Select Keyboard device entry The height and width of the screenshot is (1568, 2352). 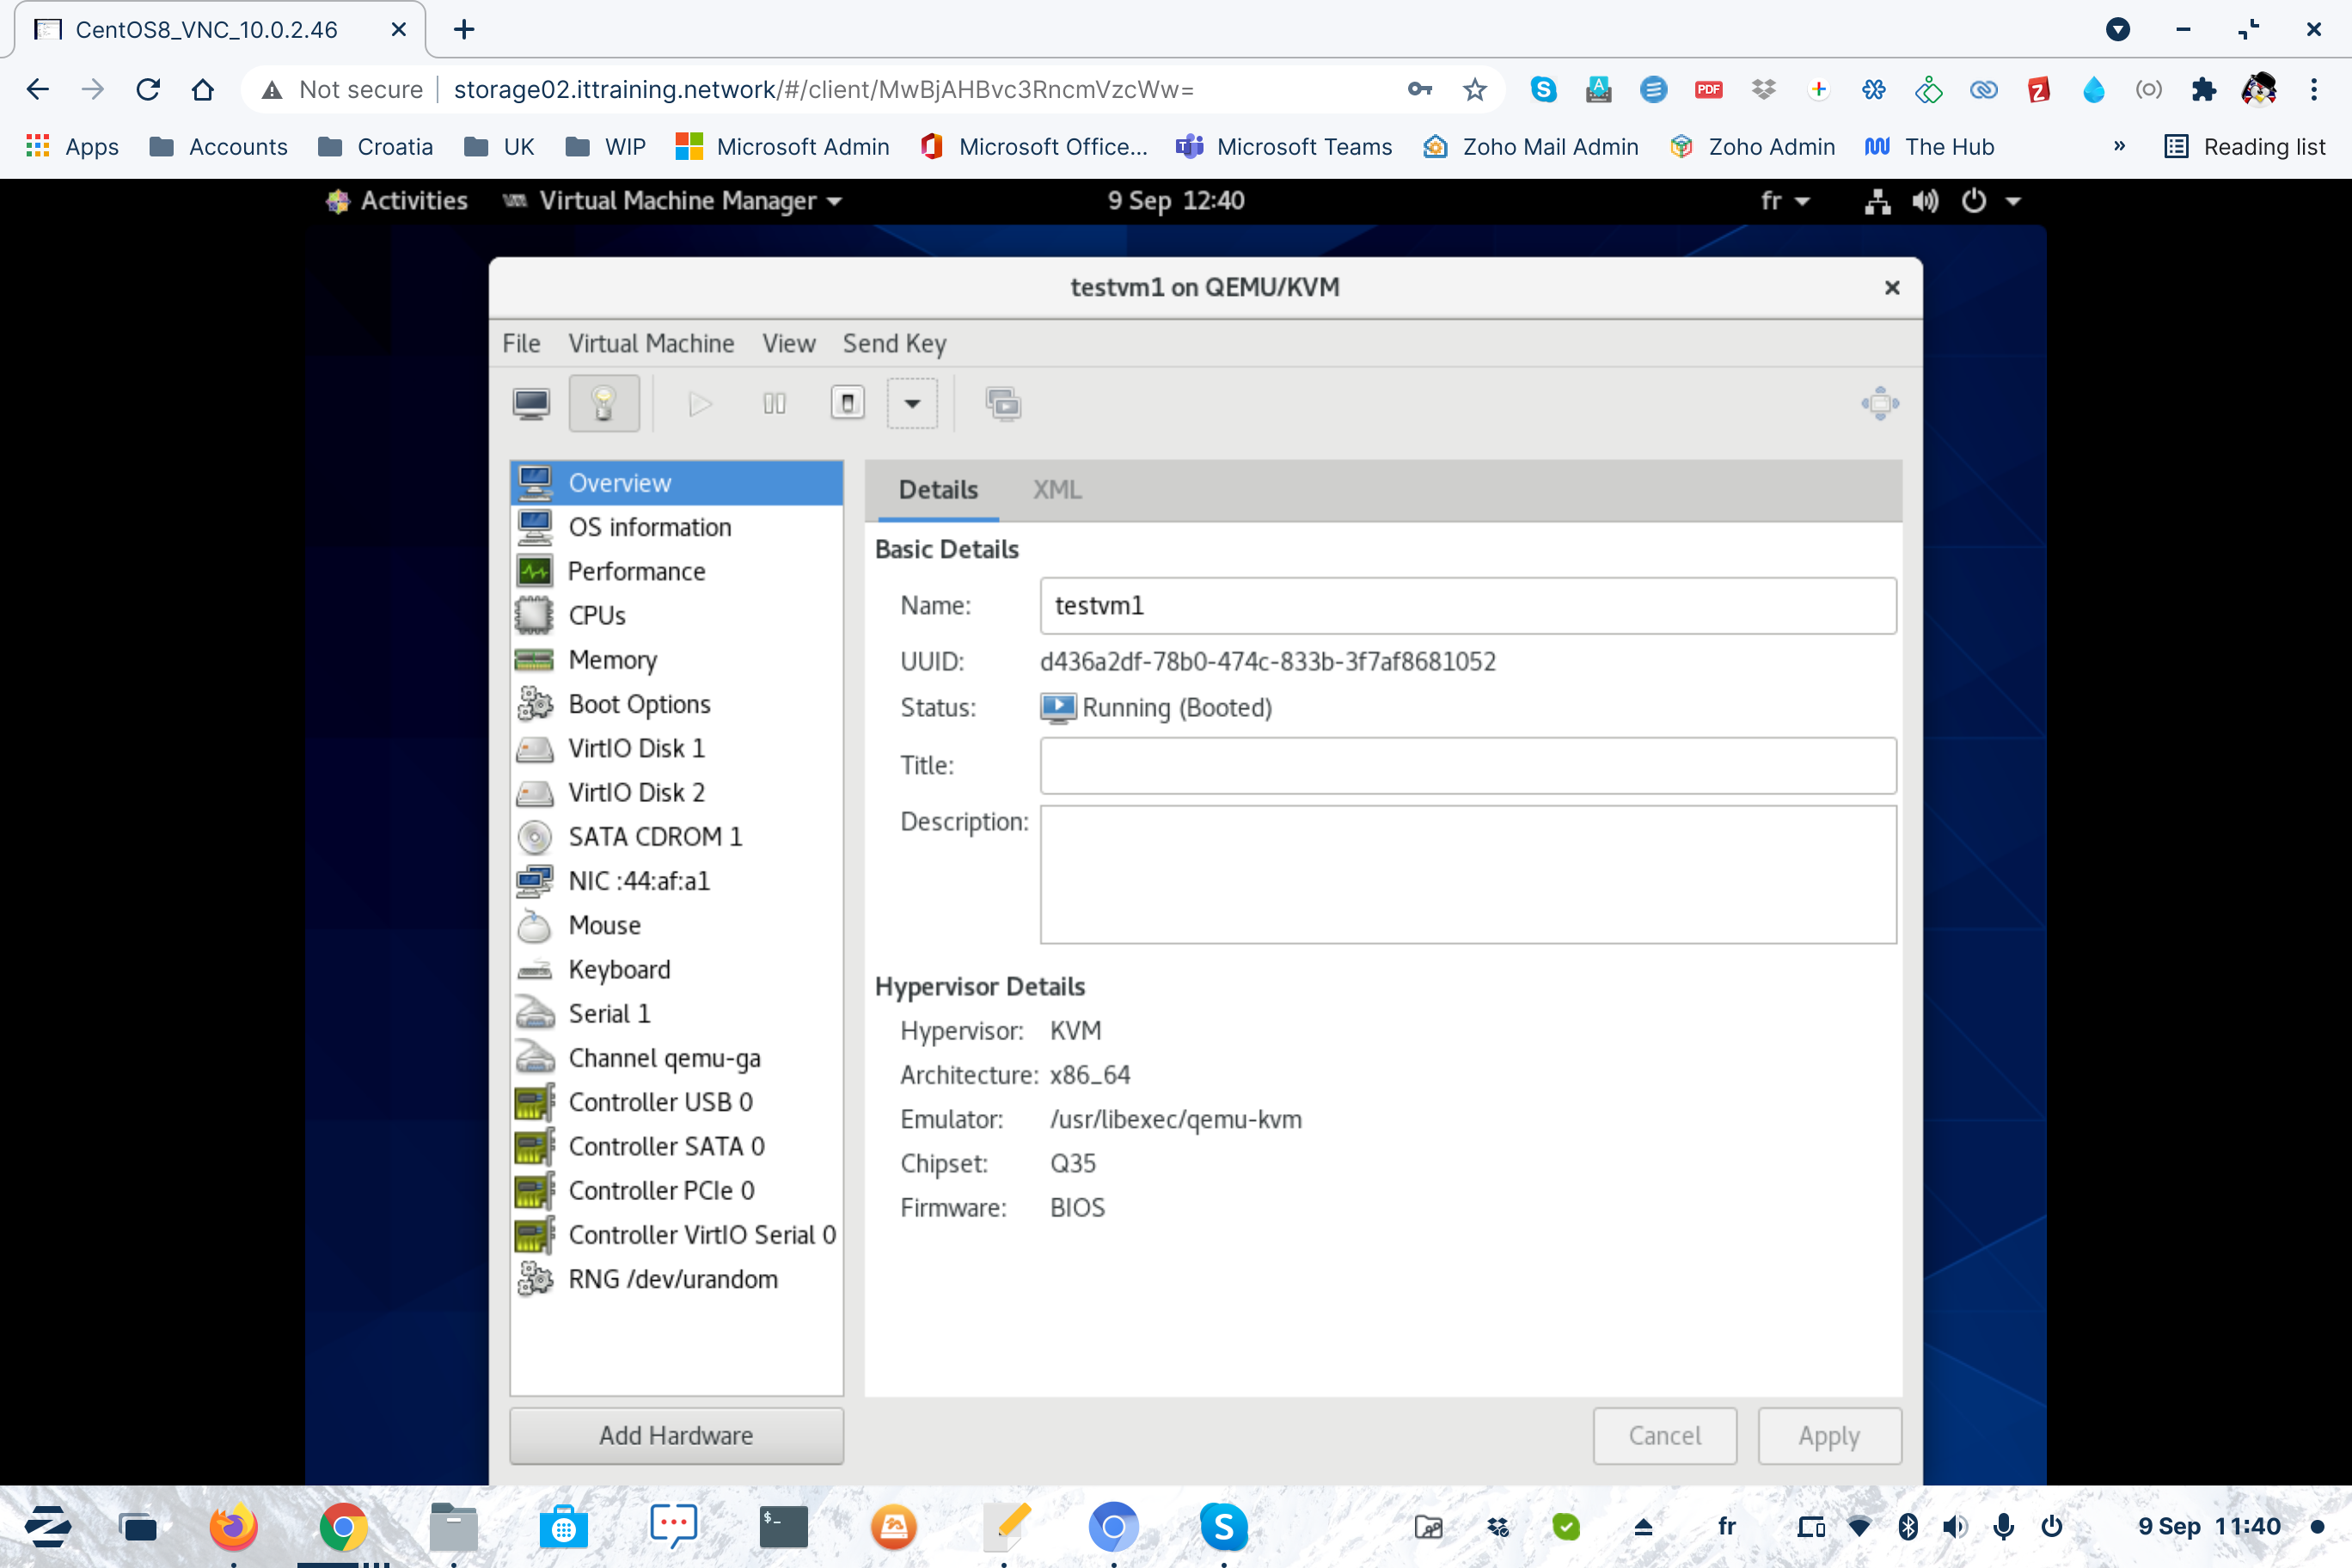coord(677,969)
